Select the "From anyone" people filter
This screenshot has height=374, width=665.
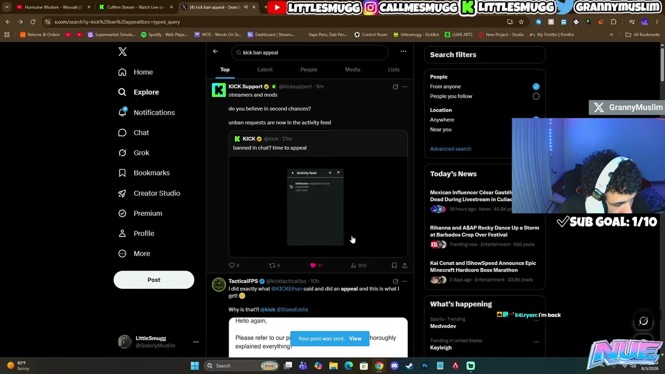coord(536,87)
